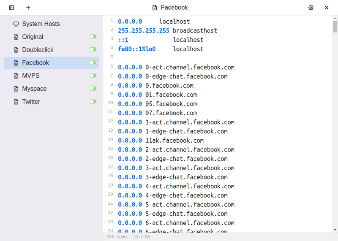
Task: Click the file icon next to MVPS
Action: pos(16,76)
